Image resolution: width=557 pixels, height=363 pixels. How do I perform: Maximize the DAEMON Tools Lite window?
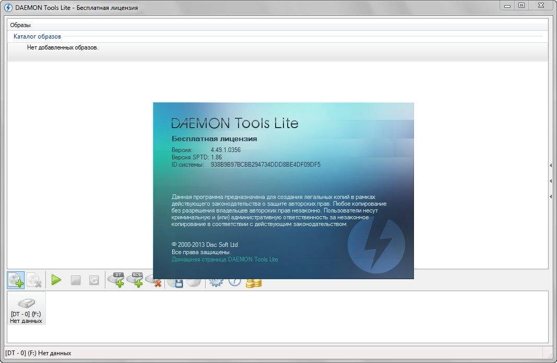point(522,6)
